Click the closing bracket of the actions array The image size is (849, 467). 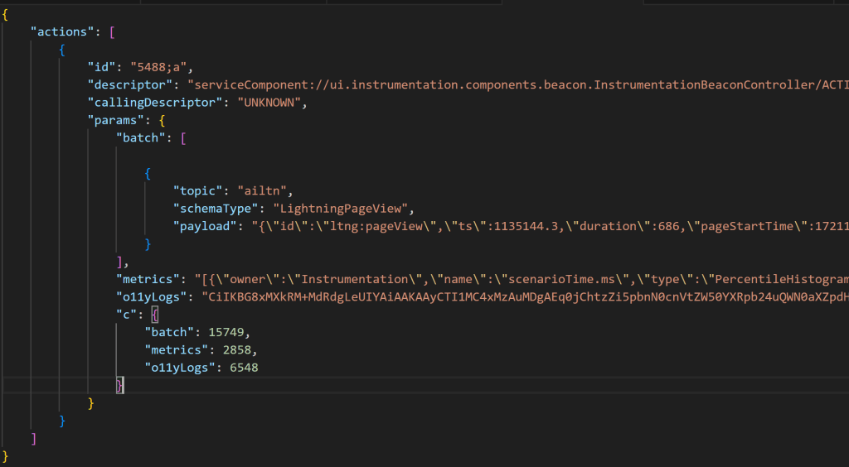point(33,438)
